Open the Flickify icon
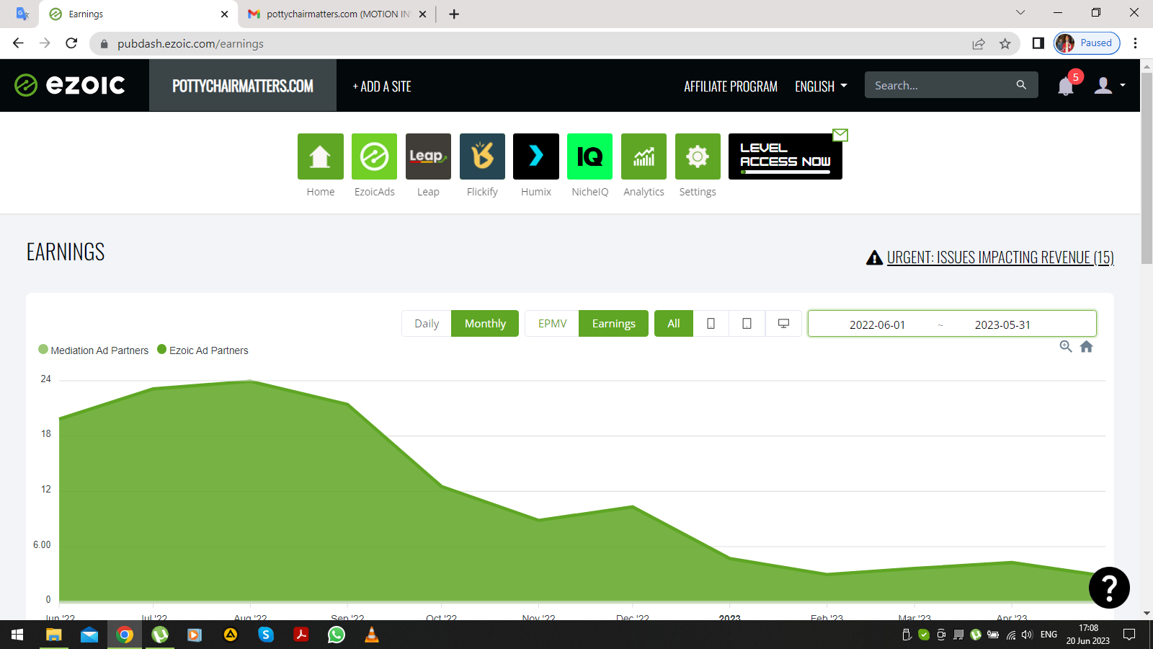This screenshot has height=649, width=1153. pyautogui.click(x=482, y=156)
